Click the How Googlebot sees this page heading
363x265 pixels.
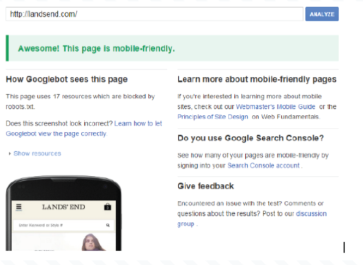66,79
